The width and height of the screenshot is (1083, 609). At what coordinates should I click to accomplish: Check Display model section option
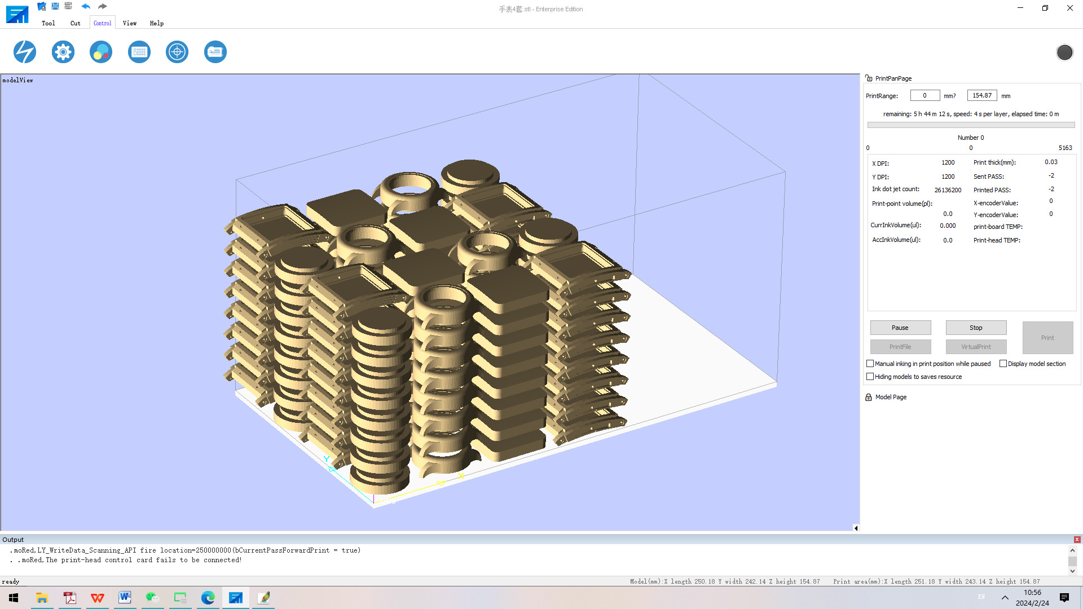(x=1003, y=364)
